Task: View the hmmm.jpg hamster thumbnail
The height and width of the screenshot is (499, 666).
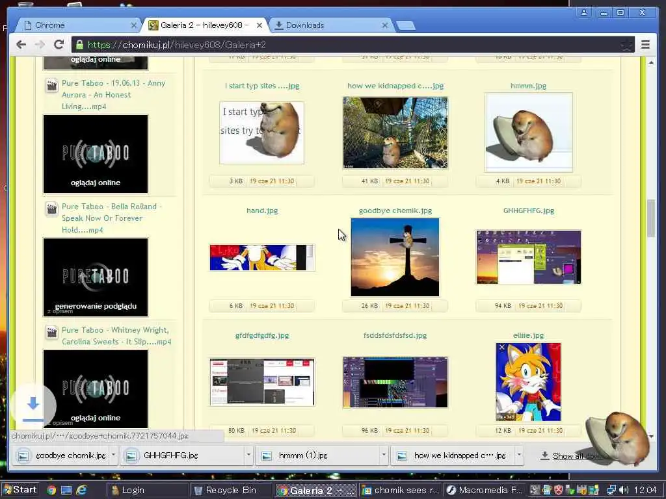Action: point(529,133)
